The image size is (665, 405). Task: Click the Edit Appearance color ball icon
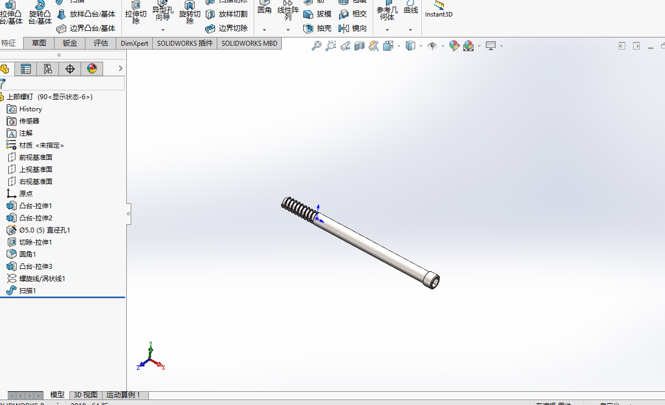pos(454,46)
